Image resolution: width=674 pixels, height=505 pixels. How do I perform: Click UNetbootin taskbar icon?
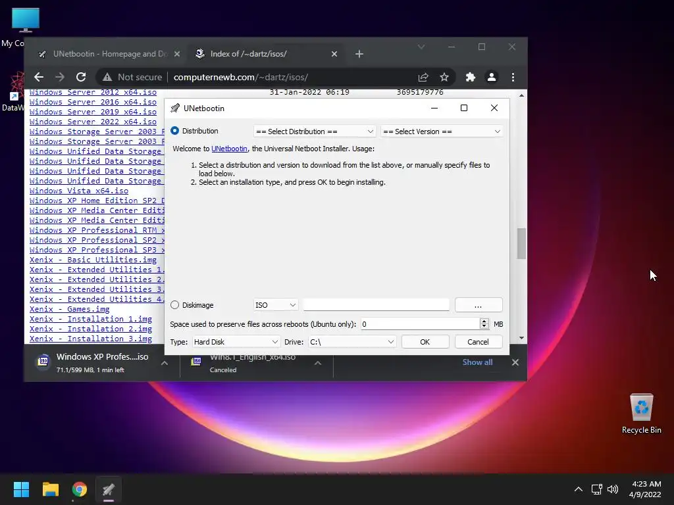[x=109, y=489]
